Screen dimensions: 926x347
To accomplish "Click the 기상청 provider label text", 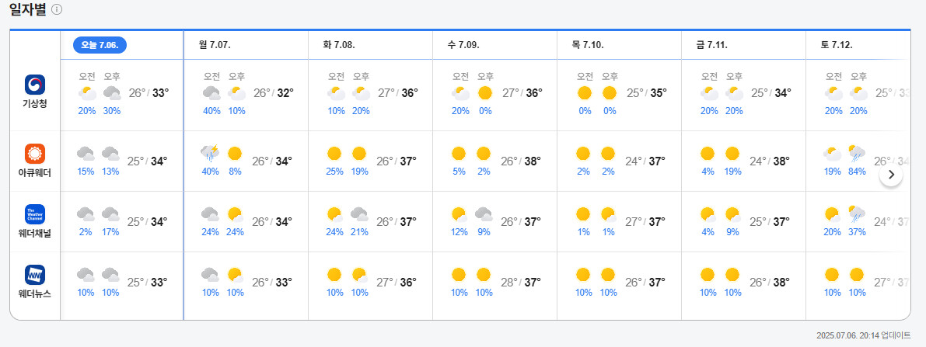I will [35, 104].
